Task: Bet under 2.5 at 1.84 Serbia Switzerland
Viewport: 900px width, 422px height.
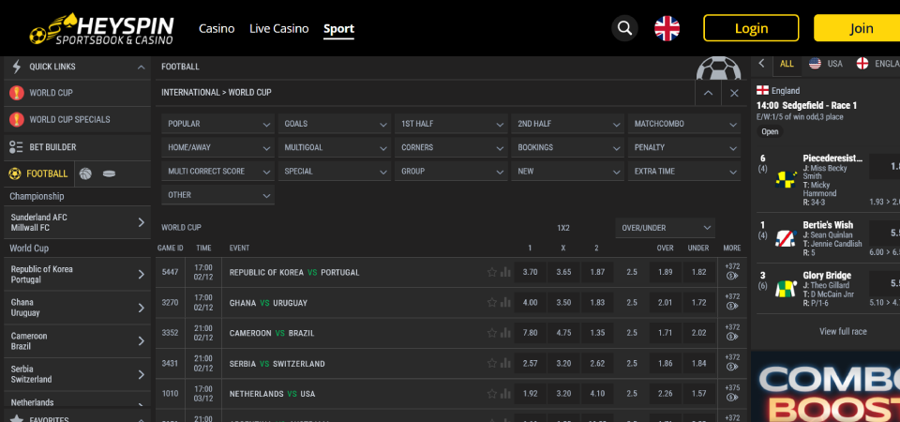Action: [699, 364]
